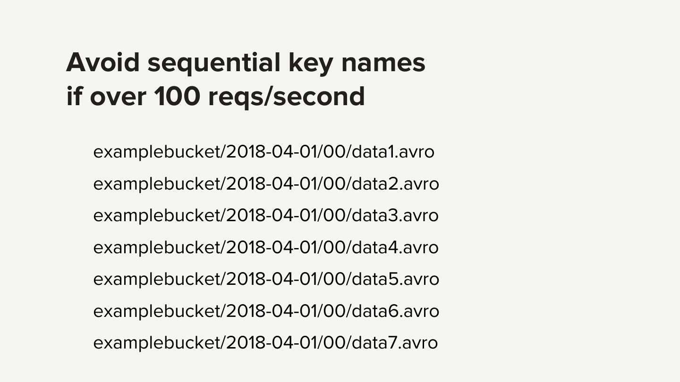Click the data7.avro file name
This screenshot has width=680, height=382.
point(395,343)
